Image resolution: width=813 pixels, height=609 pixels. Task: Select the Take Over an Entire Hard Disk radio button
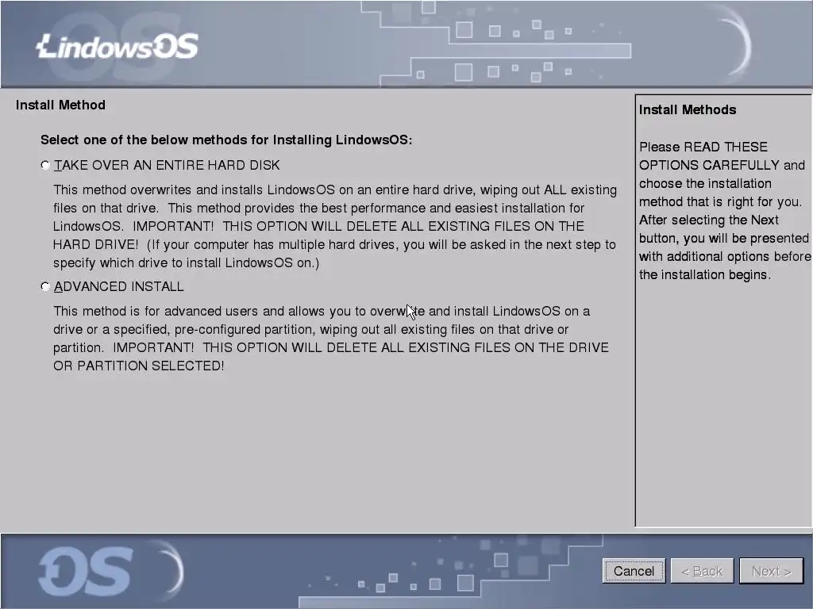tap(45, 165)
